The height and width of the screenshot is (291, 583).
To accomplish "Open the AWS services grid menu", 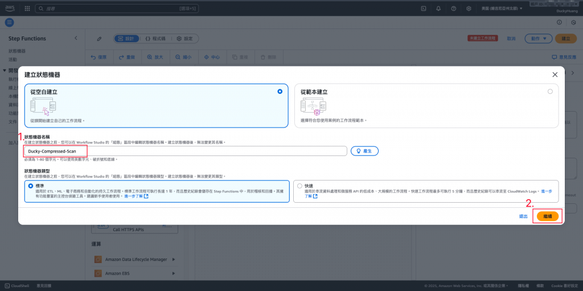I will pos(27,8).
